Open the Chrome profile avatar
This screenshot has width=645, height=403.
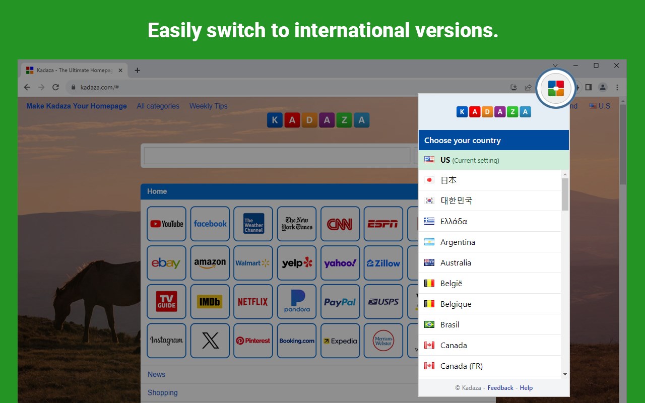(603, 87)
